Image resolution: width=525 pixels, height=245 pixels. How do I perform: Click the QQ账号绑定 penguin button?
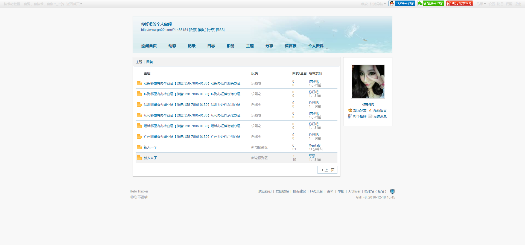[402, 3]
